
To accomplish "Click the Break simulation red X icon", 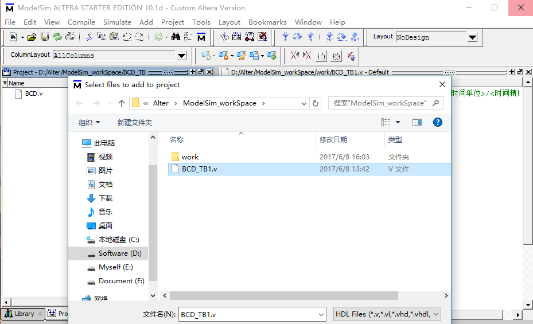I will tap(262, 36).
